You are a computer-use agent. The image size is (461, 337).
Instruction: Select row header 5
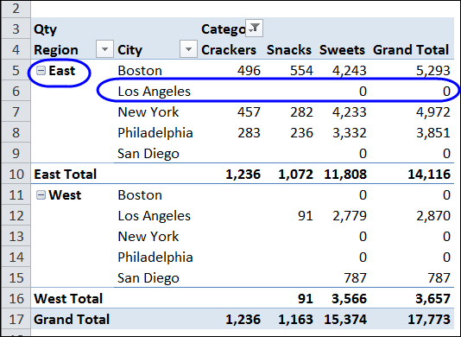(16, 71)
